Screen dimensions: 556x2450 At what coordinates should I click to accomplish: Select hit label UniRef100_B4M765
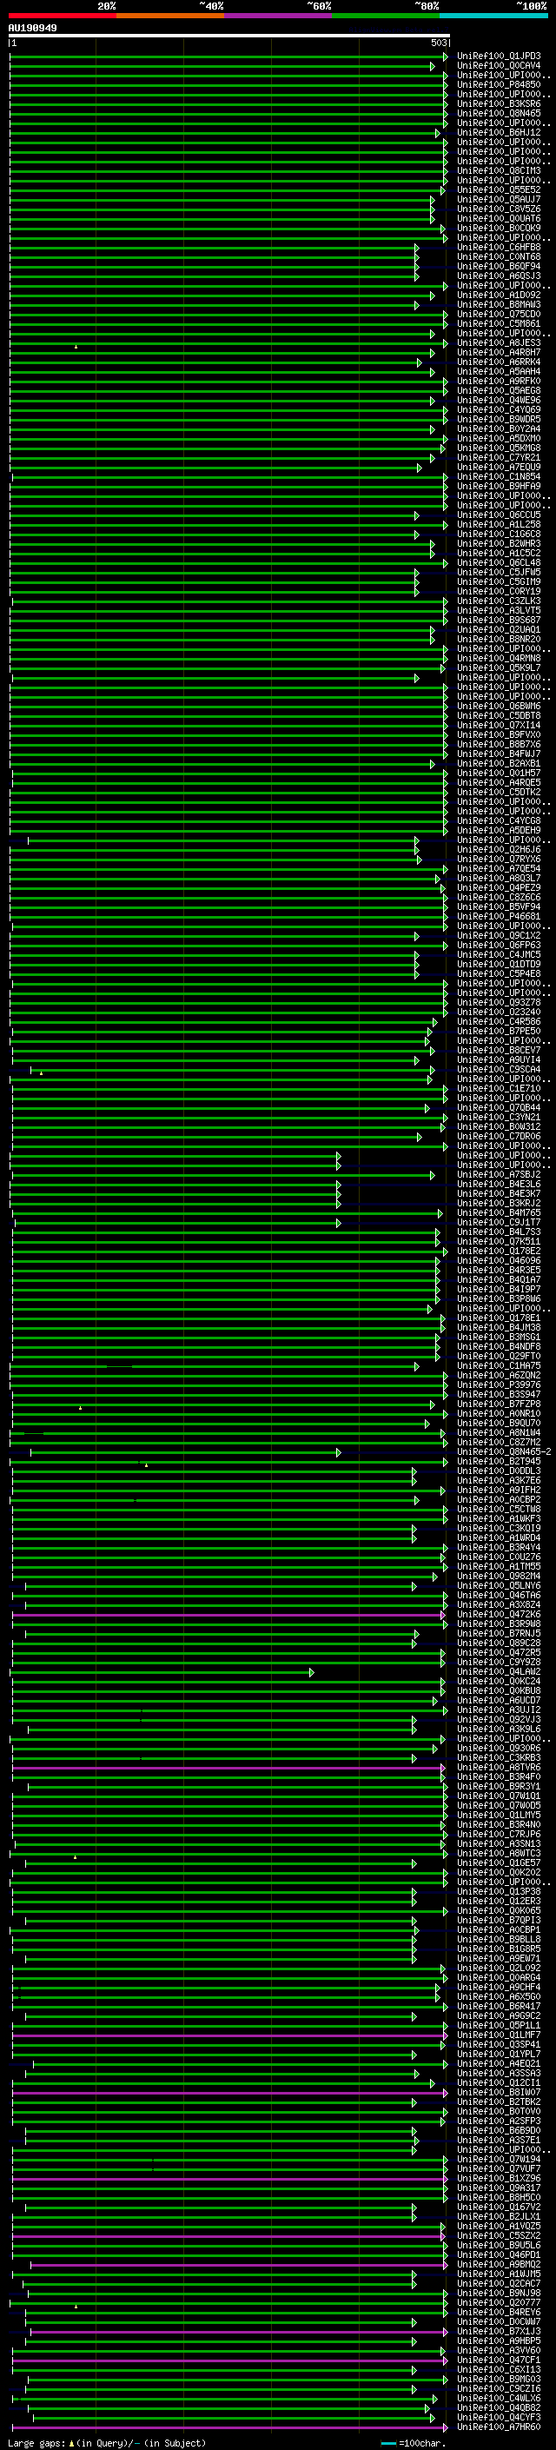click(x=499, y=1213)
